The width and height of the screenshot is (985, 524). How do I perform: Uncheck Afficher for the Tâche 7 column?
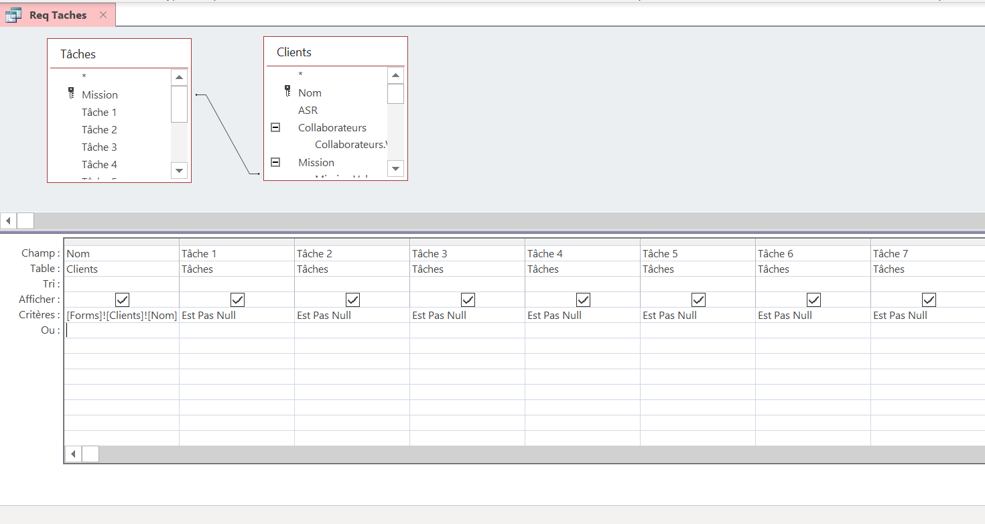coord(929,300)
